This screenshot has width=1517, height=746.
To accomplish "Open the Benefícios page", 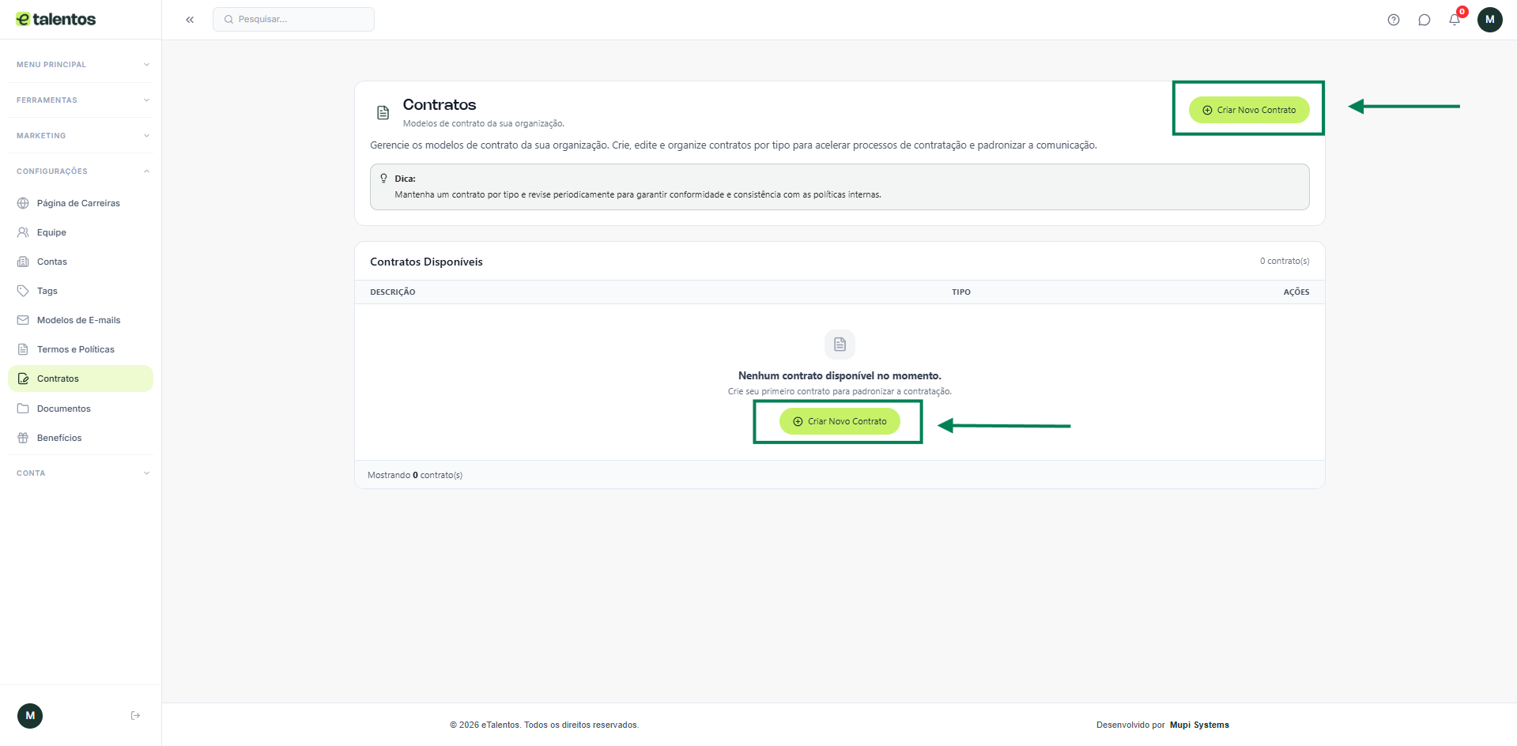I will 59,438.
